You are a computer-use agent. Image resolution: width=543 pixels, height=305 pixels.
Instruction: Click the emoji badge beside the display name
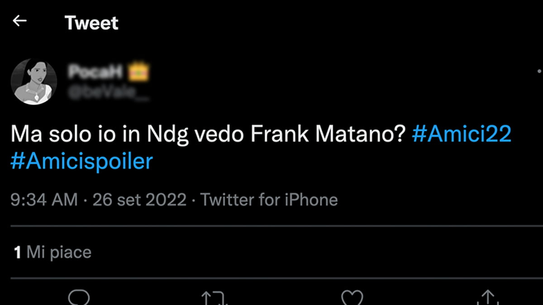point(139,72)
